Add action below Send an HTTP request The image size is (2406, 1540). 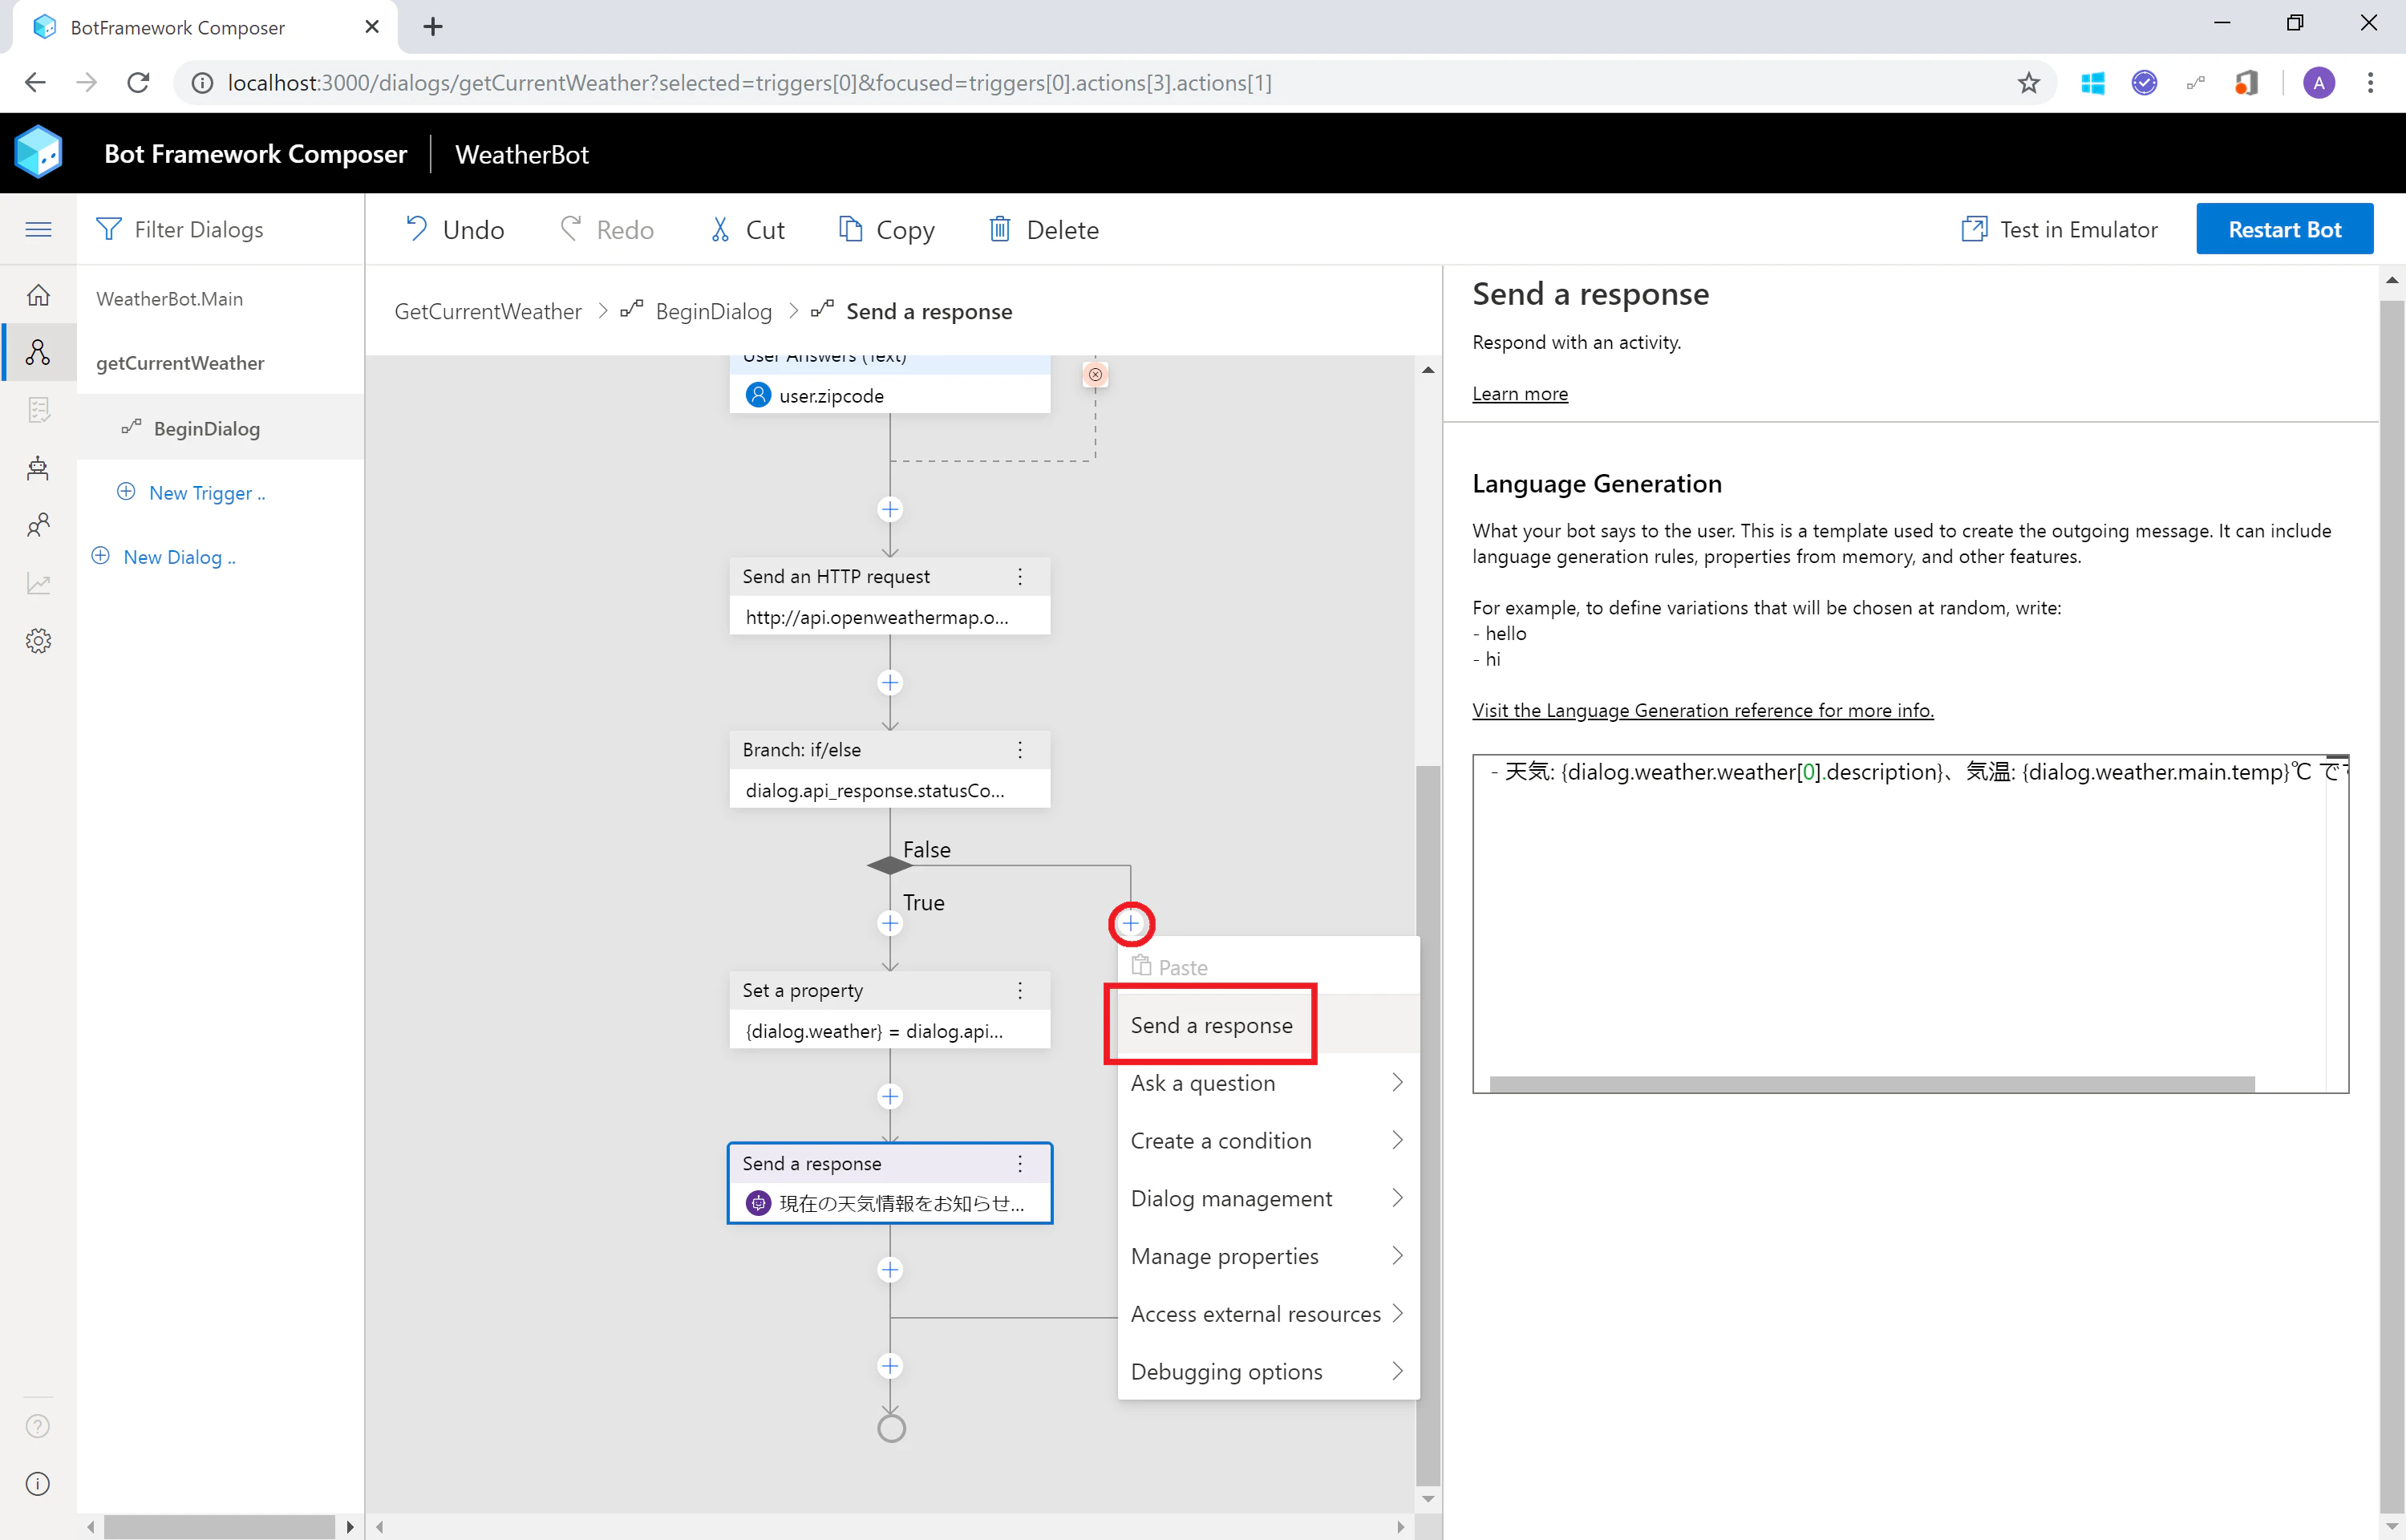click(889, 683)
